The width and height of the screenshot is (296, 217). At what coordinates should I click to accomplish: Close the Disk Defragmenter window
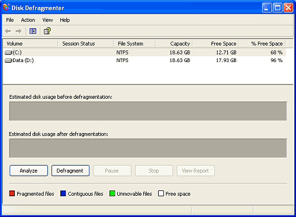click(x=288, y=8)
